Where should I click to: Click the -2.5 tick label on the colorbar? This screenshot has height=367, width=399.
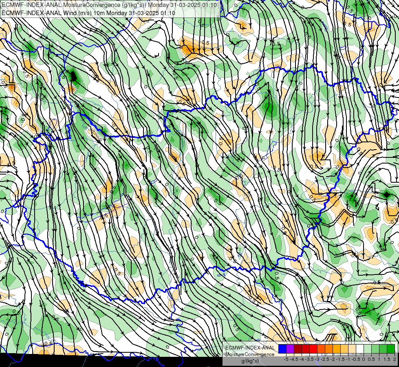325,359
